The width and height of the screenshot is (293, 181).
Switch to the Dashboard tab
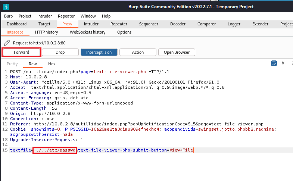[17, 24]
